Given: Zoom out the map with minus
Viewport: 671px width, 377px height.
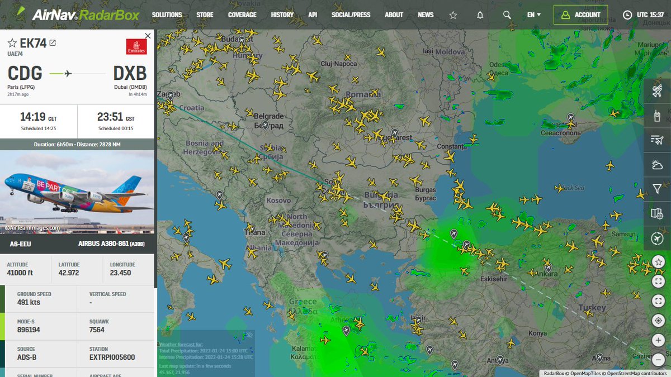Looking at the screenshot, I should tap(658, 360).
